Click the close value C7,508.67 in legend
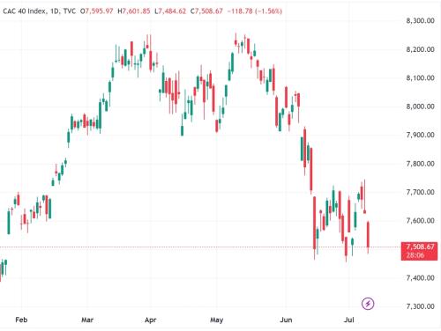The height and width of the screenshot is (331, 441). pos(206,11)
